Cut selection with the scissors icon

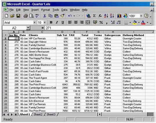click(x=45, y=16)
